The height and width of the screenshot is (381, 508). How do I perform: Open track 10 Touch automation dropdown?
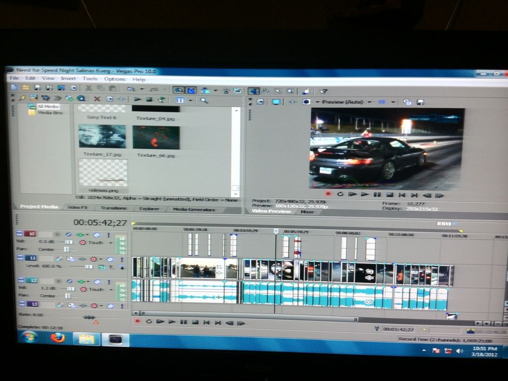pos(111,243)
